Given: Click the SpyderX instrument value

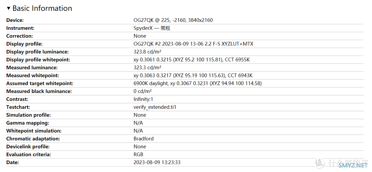Looking at the screenshot, I should coord(152,28).
